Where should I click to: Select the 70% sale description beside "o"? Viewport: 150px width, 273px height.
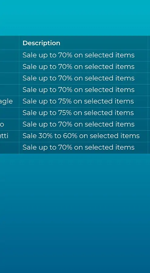(x=78, y=124)
